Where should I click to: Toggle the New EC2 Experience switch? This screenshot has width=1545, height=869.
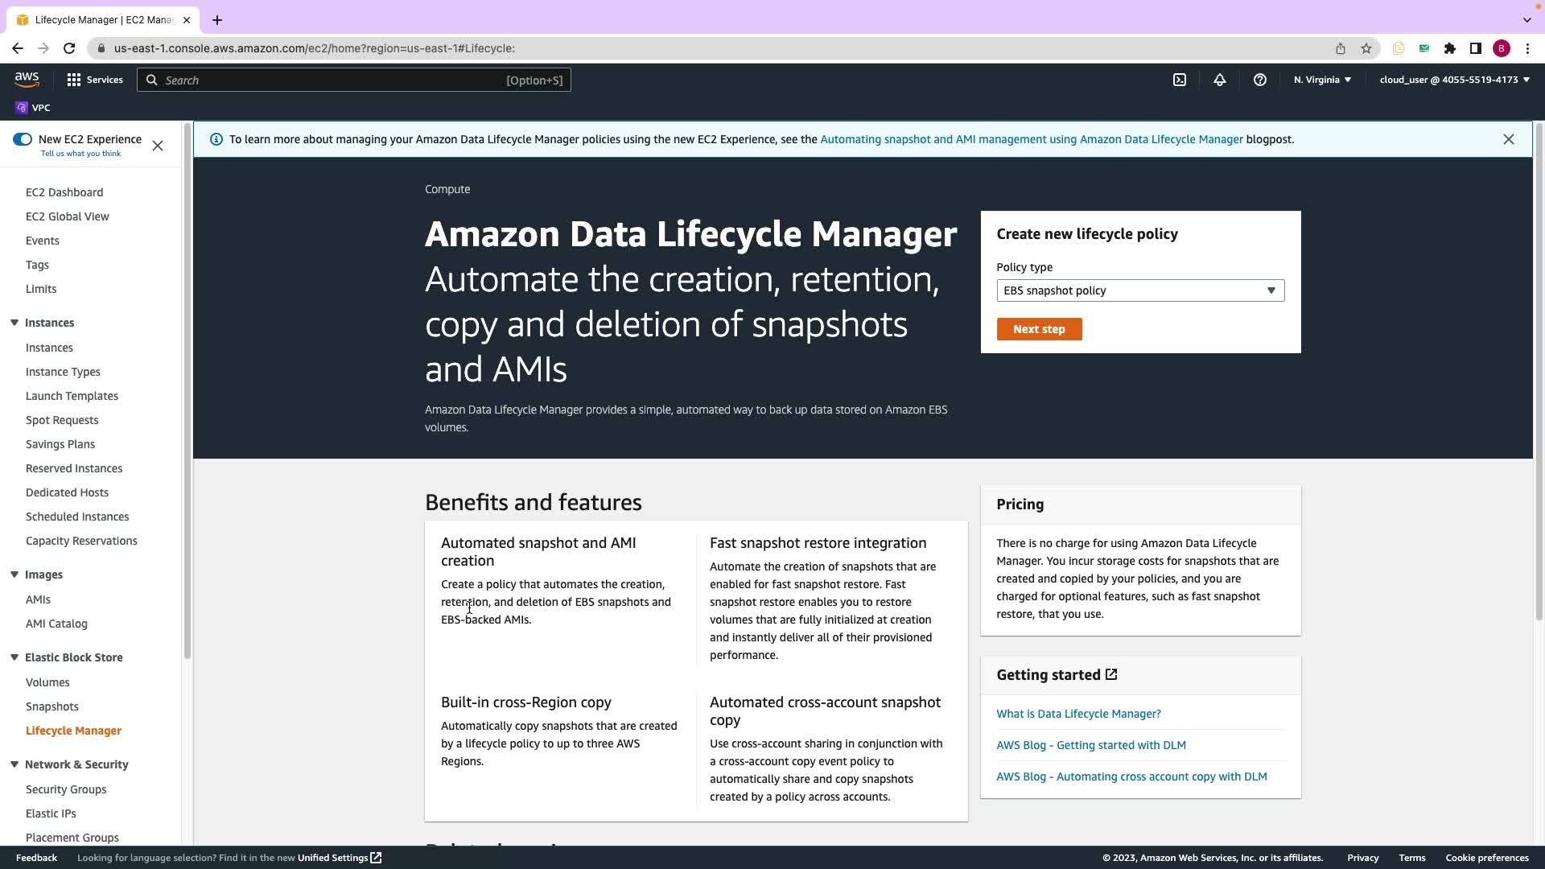point(23,139)
